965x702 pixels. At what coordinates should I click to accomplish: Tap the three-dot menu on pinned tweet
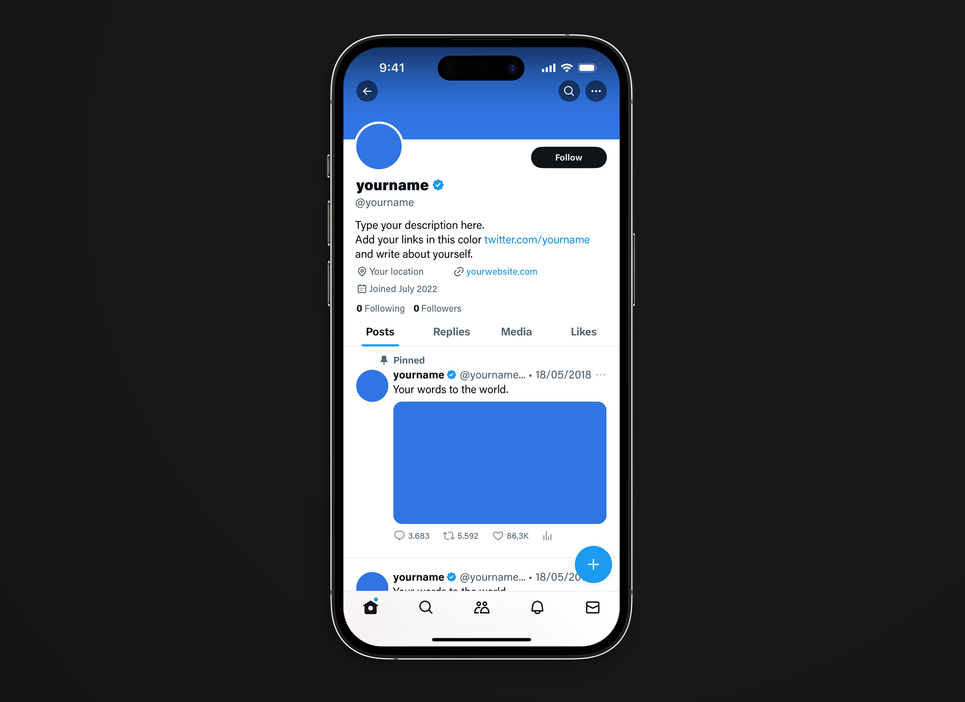pyautogui.click(x=601, y=374)
